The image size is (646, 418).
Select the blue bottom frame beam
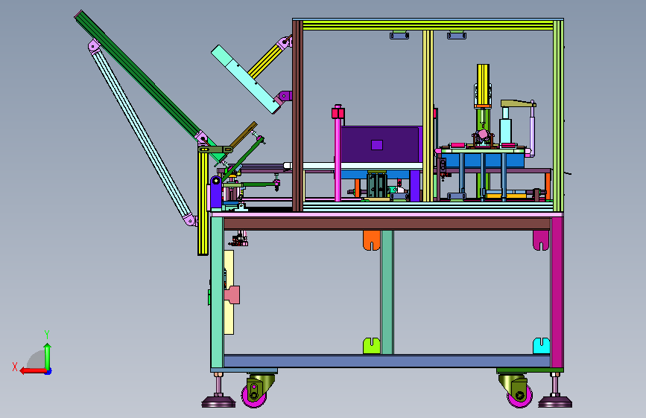[387, 361]
